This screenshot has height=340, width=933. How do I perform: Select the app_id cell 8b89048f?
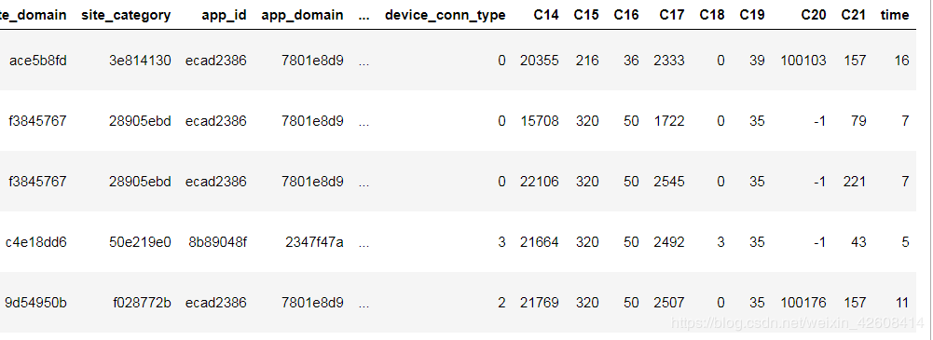click(x=215, y=242)
